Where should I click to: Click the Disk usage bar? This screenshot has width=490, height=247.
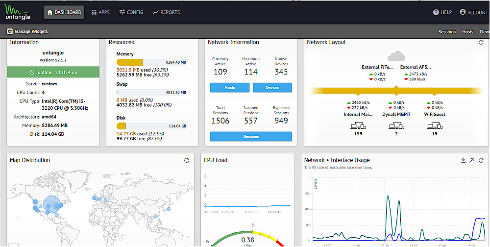pos(152,126)
